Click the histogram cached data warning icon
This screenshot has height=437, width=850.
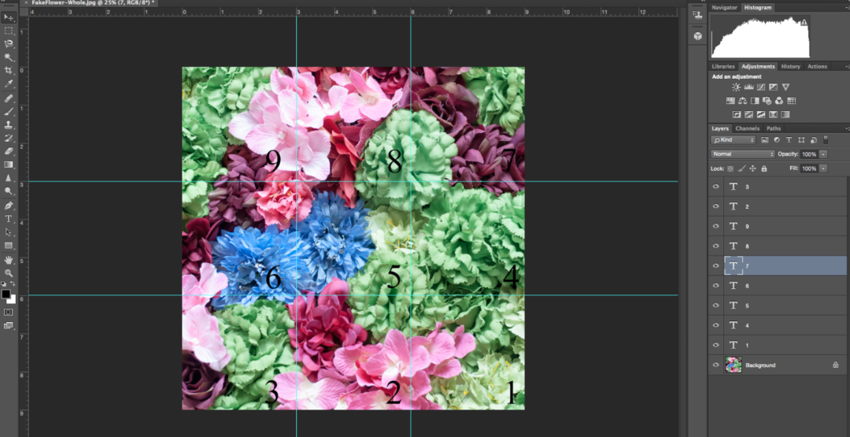(x=804, y=22)
